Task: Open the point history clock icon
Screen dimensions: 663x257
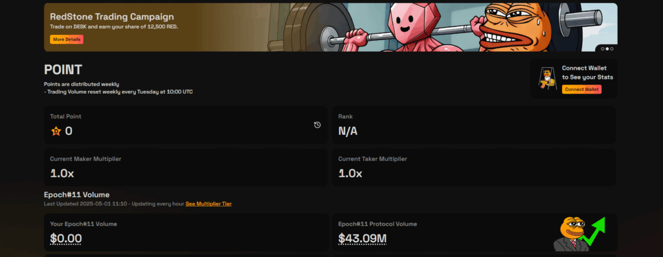Action: point(317,125)
